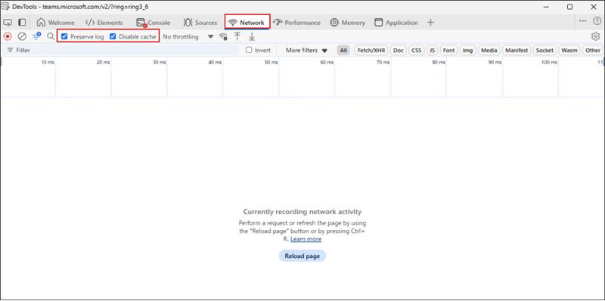This screenshot has height=301, width=605.
Task: Clear network log with the circle-slash icon
Action: [x=22, y=36]
